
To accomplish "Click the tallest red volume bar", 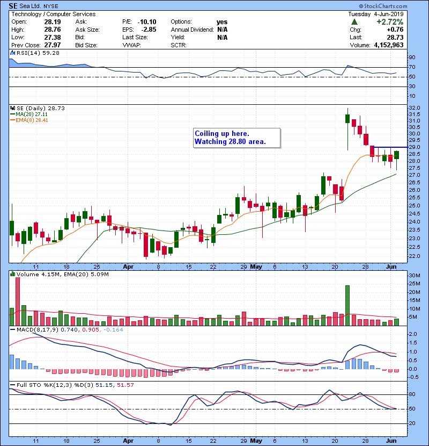I will pyautogui.click(x=18, y=301).
